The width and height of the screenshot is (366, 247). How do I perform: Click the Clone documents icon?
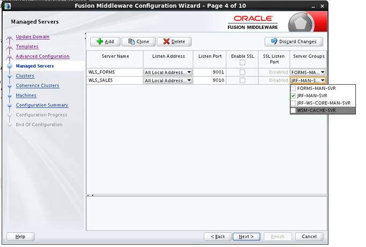tap(132, 41)
